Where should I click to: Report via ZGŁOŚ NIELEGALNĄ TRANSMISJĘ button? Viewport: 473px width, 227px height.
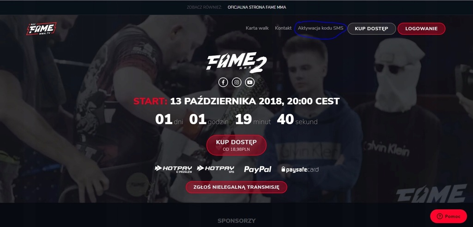tap(236, 187)
